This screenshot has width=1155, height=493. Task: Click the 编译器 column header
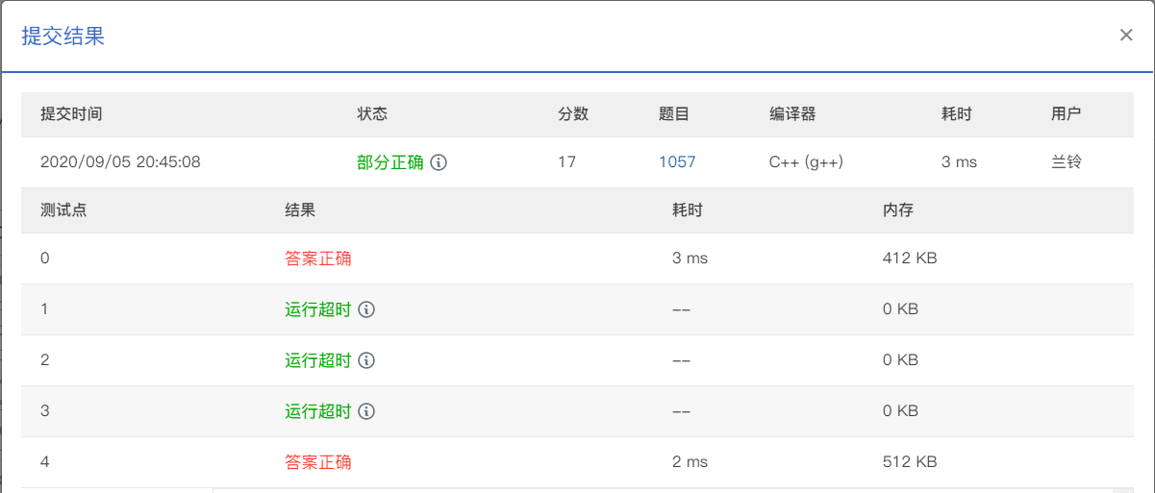(x=792, y=113)
